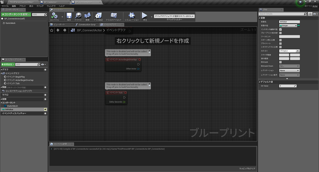
Task: Open My Blueprint eye view options
Action: (43, 64)
